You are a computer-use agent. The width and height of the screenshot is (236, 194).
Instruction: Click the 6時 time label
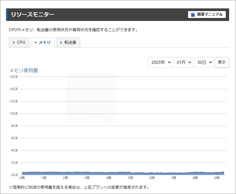point(152,178)
